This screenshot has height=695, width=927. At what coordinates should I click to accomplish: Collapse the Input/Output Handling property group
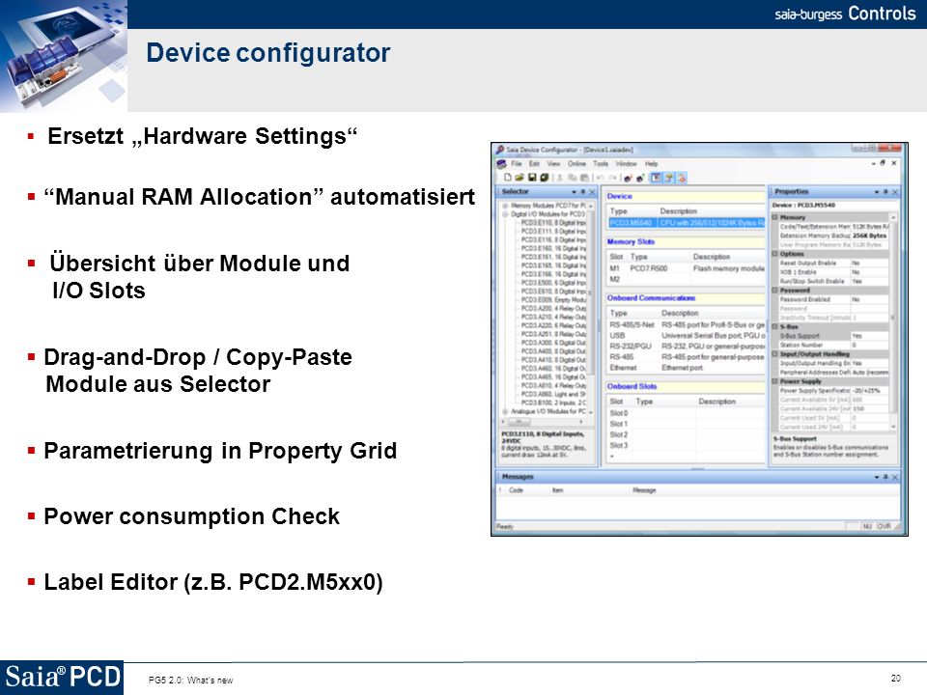(775, 354)
